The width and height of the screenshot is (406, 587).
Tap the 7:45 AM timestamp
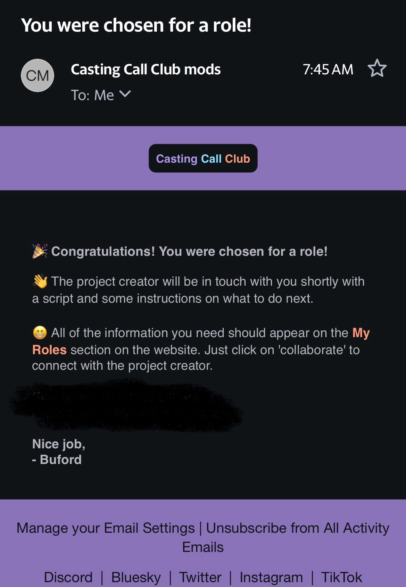point(328,70)
